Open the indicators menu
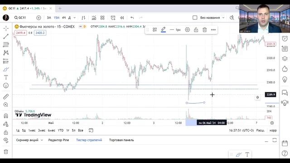Viewport: 290px width, 163px height. [94, 18]
